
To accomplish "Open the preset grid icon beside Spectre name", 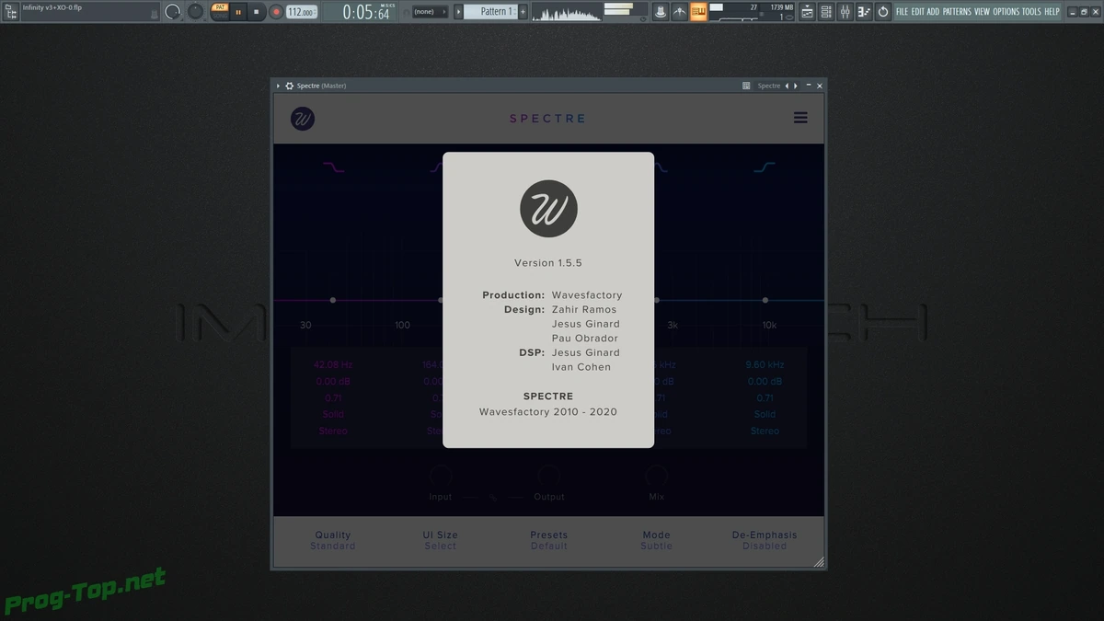I will pyautogui.click(x=746, y=86).
